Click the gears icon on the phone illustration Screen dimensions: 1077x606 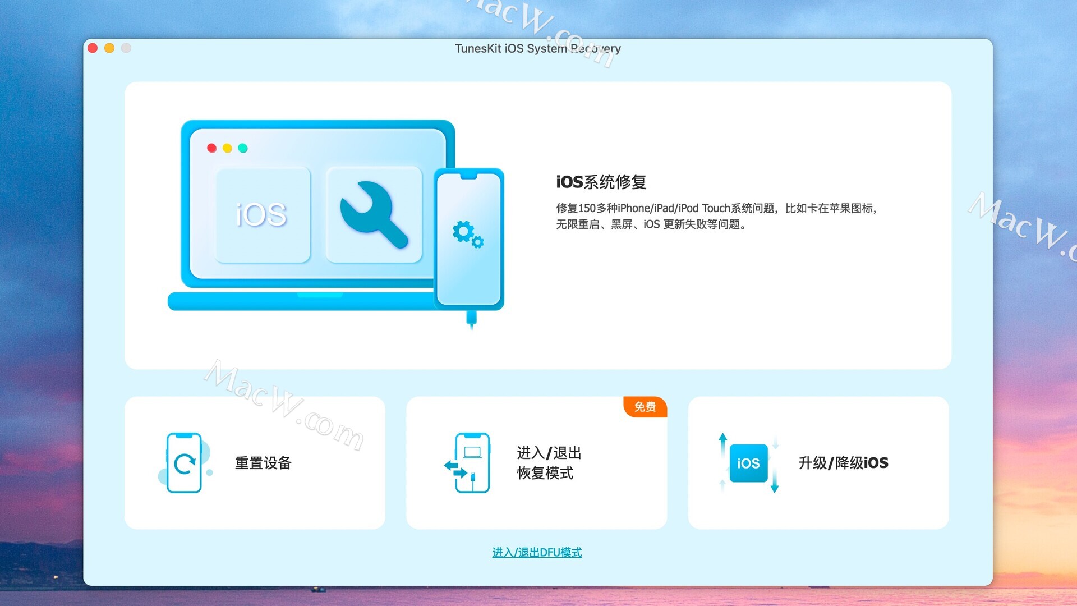468,234
